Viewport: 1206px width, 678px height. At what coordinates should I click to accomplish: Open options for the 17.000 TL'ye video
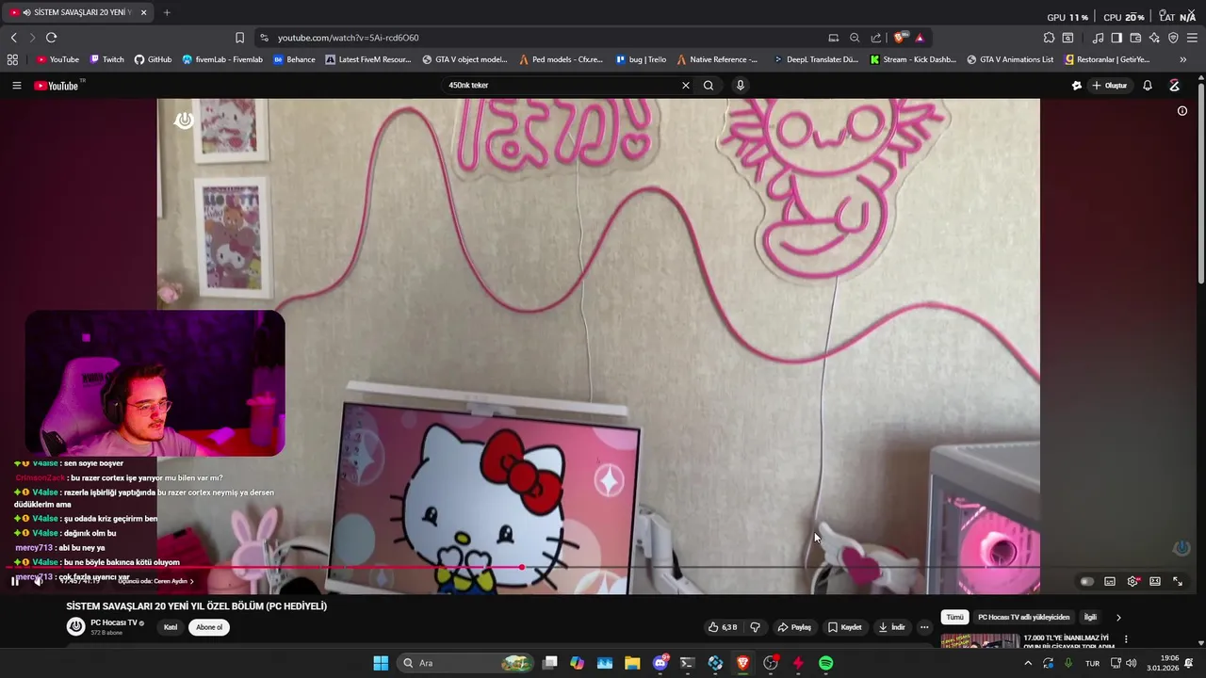point(1126,638)
